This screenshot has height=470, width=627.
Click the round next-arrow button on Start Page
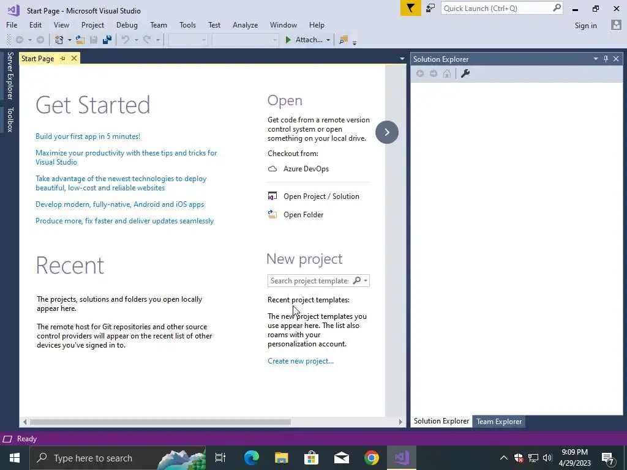tap(387, 132)
